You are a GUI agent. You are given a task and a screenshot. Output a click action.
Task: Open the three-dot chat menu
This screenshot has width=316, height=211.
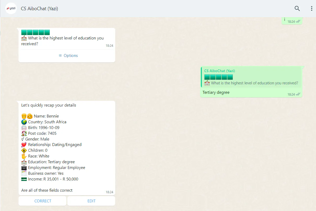(312, 8)
